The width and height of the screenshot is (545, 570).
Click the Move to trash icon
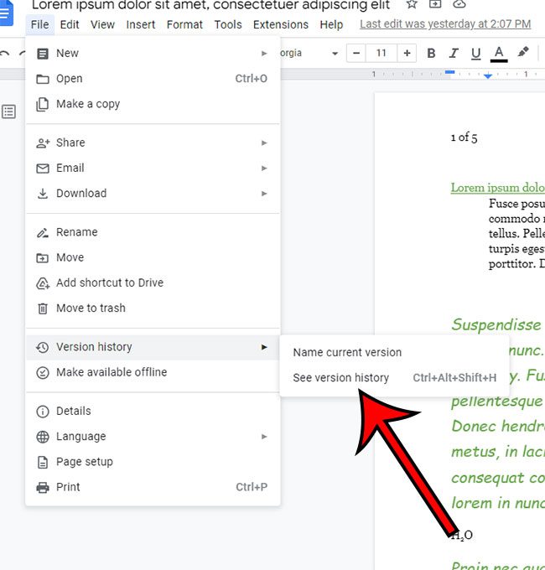coord(43,308)
